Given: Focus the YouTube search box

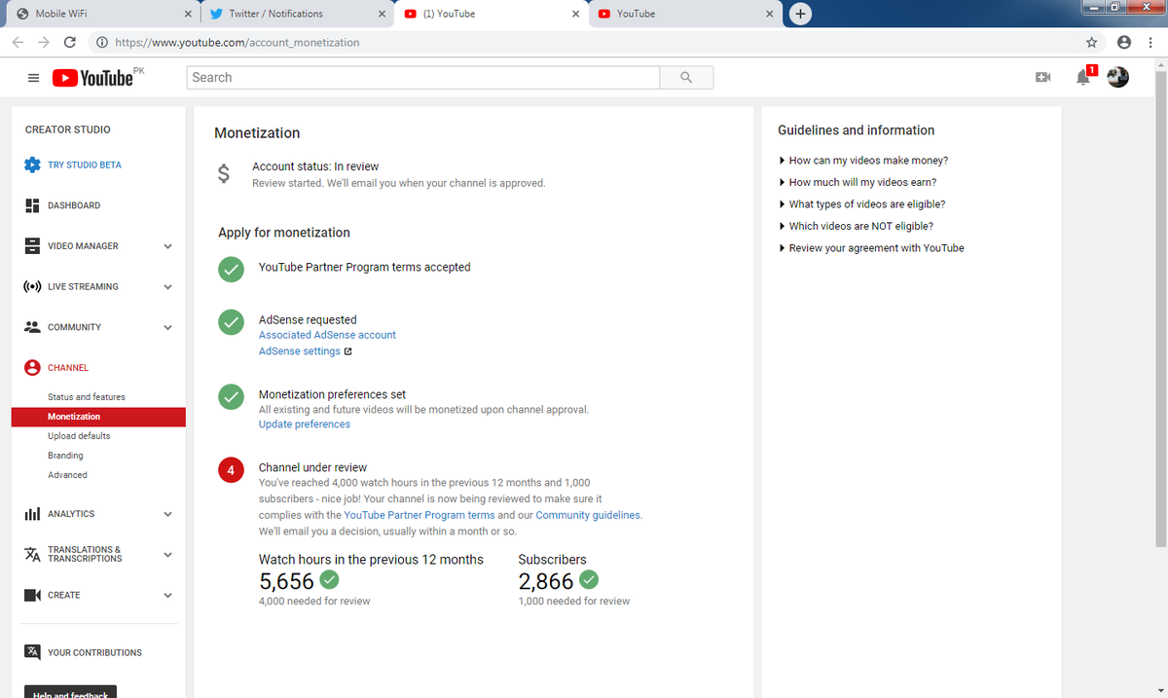Looking at the screenshot, I should pyautogui.click(x=423, y=78).
